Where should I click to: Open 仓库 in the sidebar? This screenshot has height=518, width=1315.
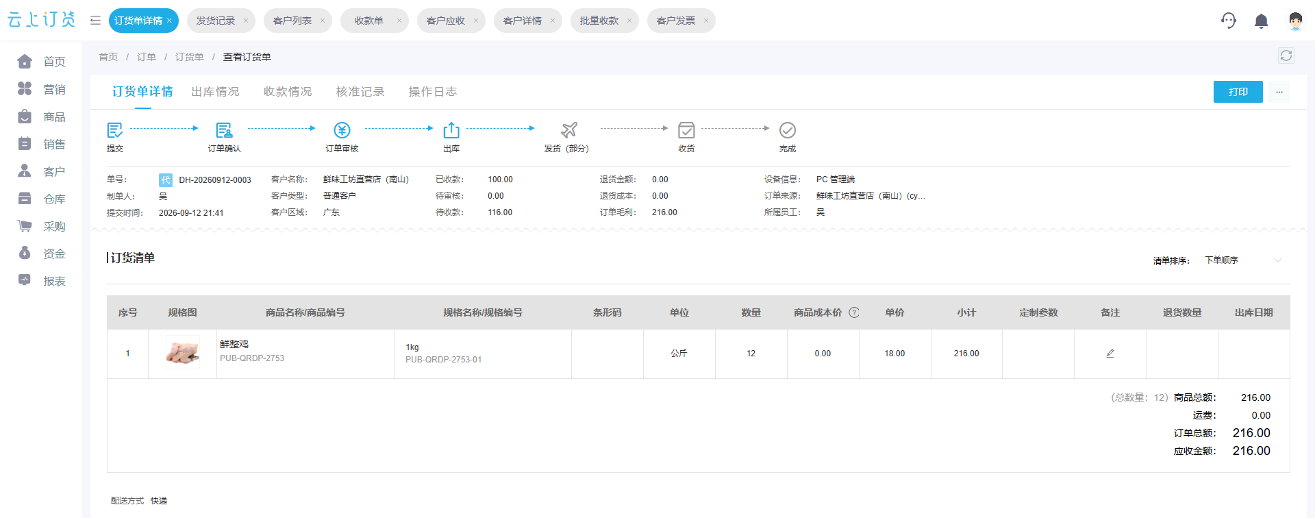[41, 199]
